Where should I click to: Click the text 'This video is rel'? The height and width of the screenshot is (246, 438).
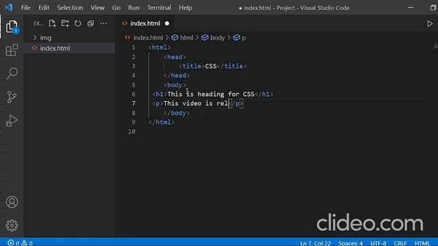tap(196, 103)
